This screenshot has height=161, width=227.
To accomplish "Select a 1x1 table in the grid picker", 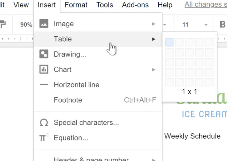I will tap(169, 42).
